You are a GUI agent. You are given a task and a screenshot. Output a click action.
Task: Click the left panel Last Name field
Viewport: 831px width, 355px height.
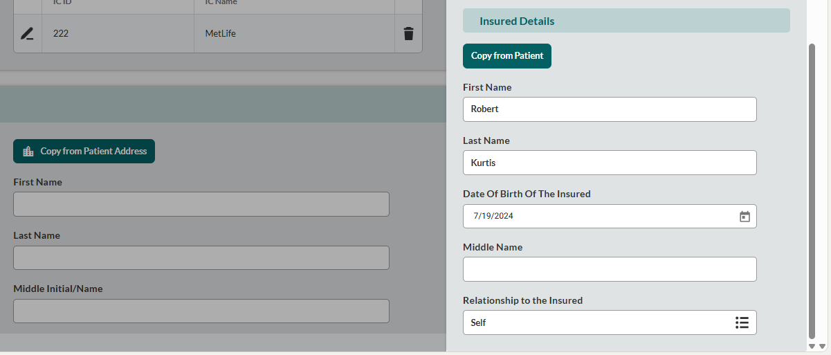tap(201, 257)
